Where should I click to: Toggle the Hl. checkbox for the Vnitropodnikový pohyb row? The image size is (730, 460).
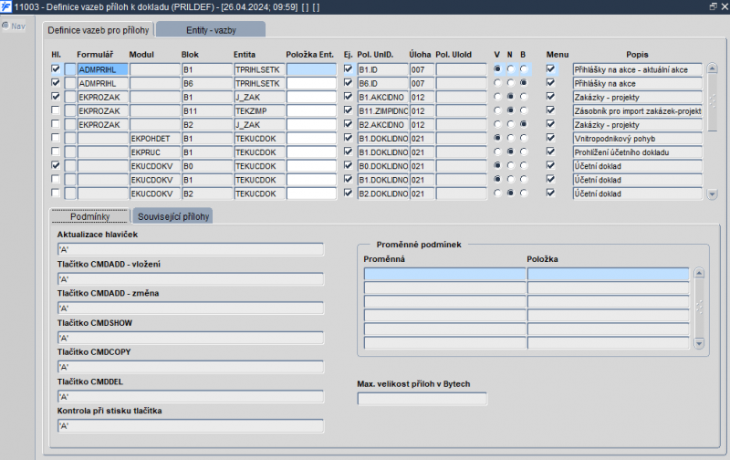tap(57, 138)
